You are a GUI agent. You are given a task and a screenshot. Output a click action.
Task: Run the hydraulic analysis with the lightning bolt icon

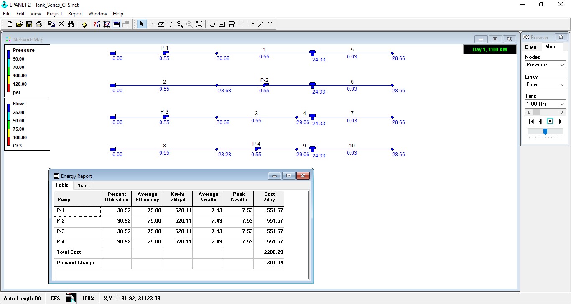[x=85, y=24]
